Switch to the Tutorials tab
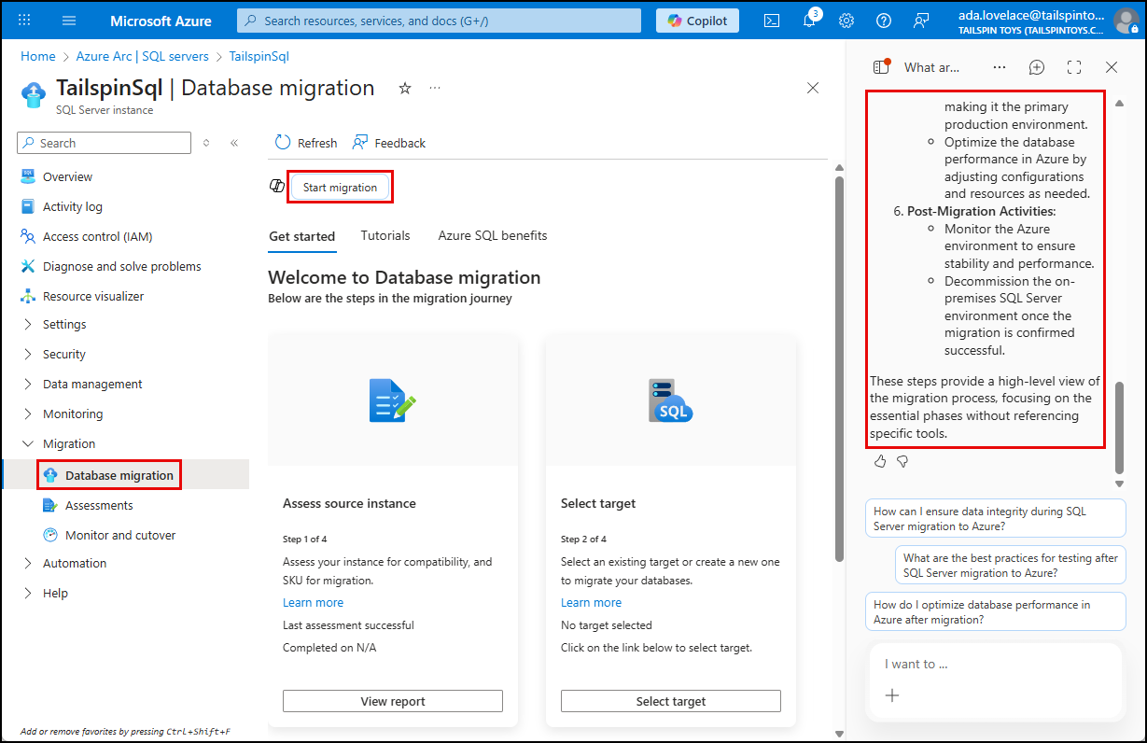 [x=385, y=235]
